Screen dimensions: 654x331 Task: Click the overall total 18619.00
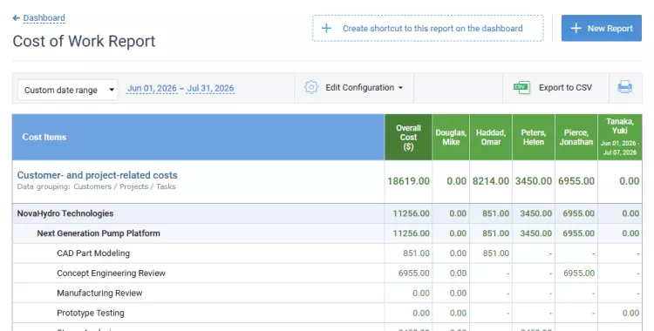[x=408, y=181]
